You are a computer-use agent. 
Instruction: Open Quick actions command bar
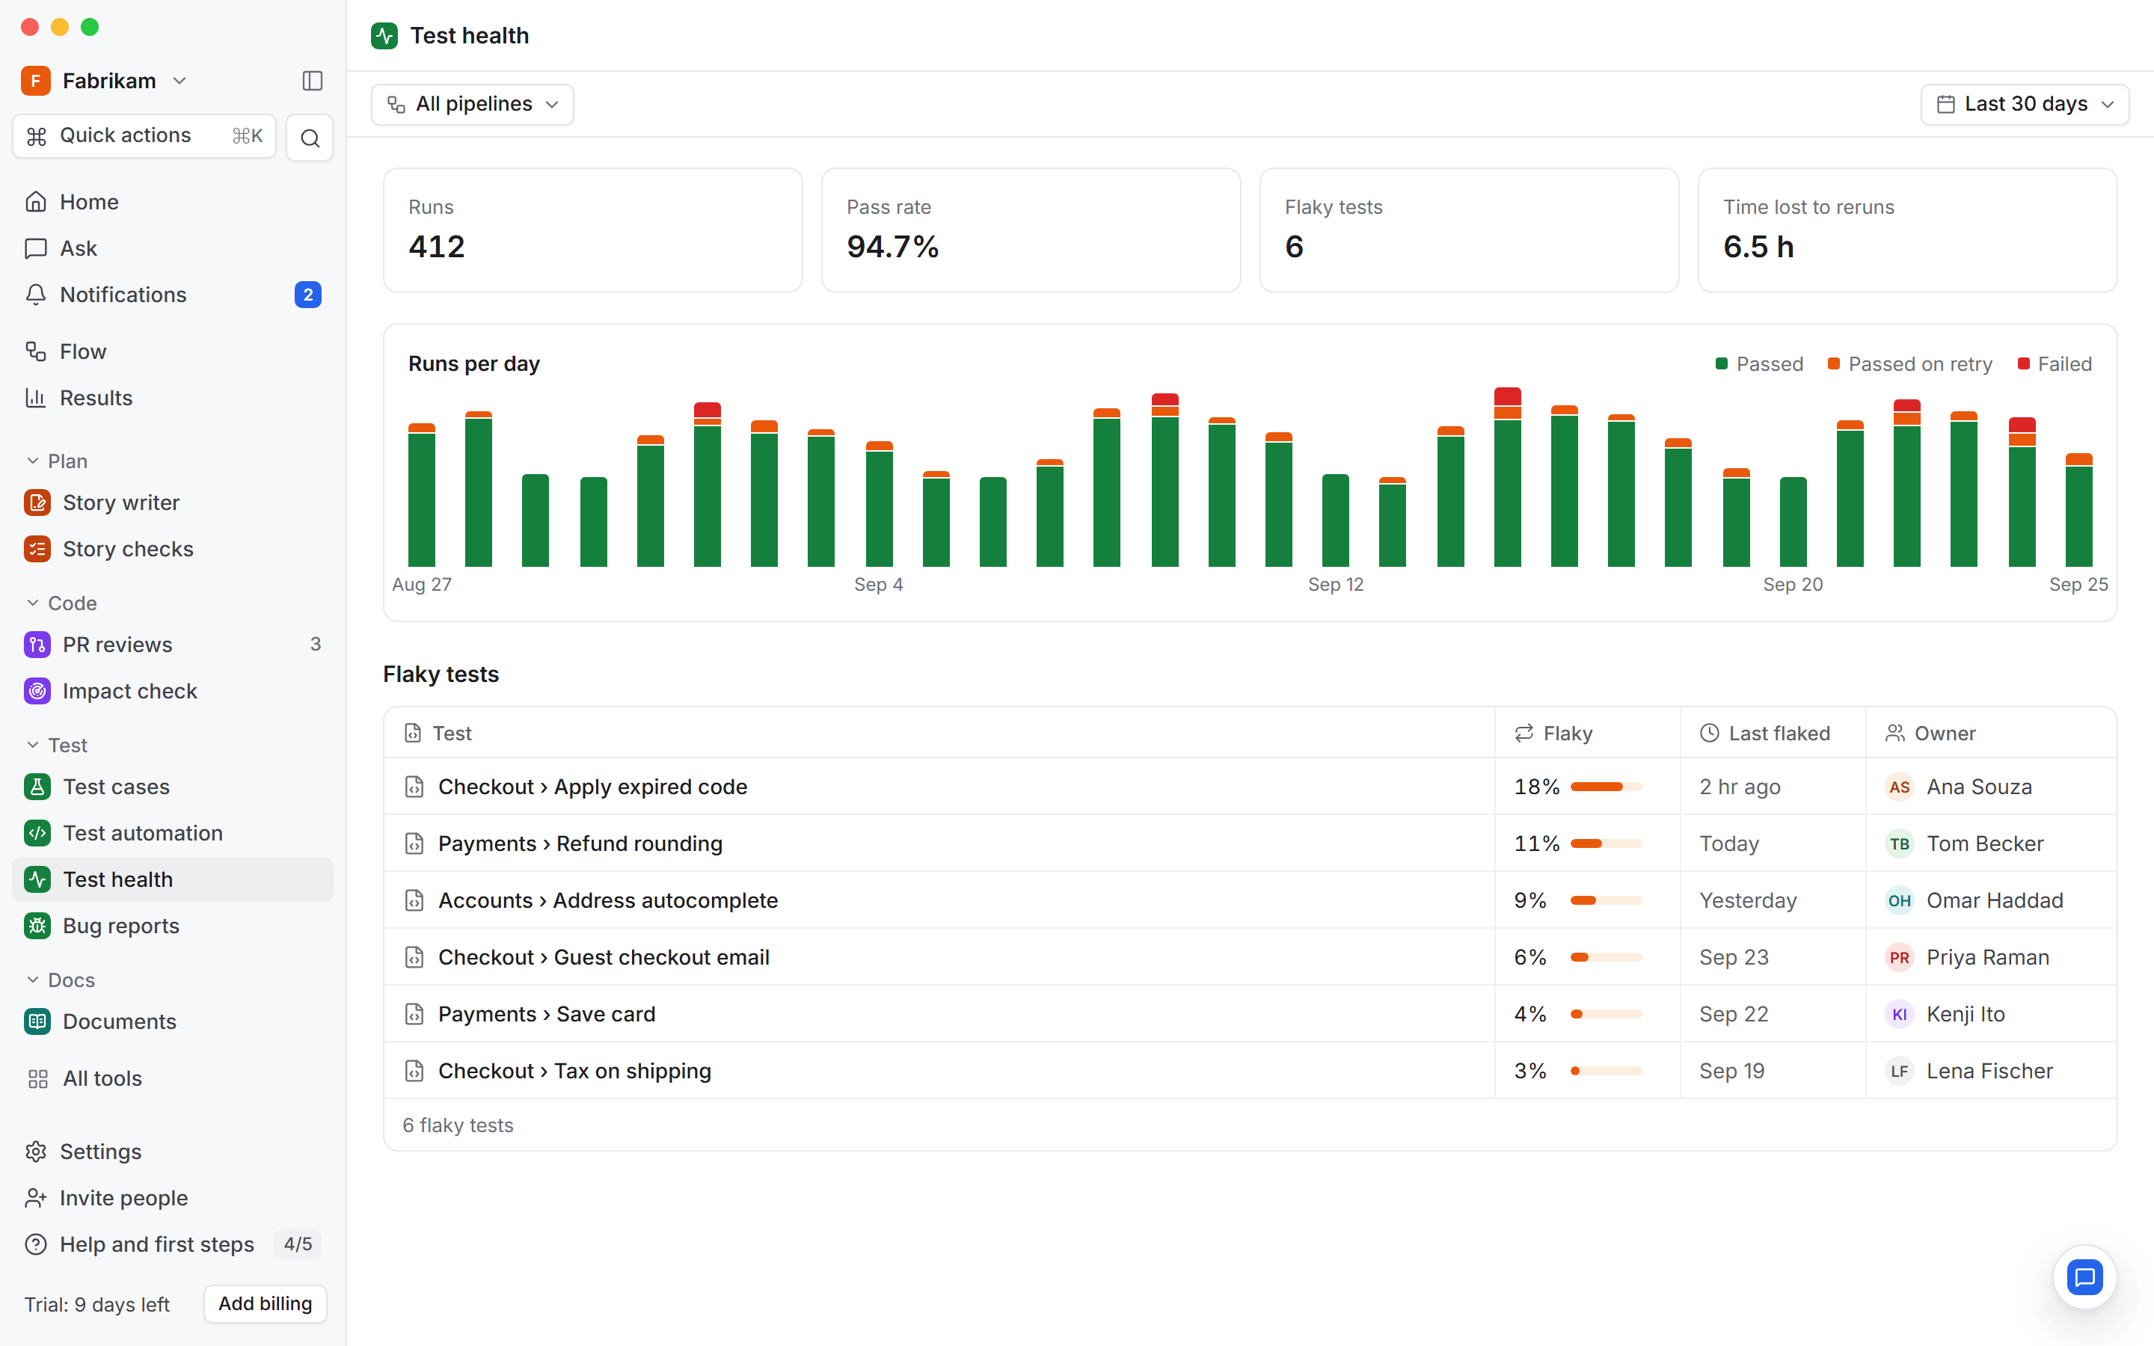point(144,136)
